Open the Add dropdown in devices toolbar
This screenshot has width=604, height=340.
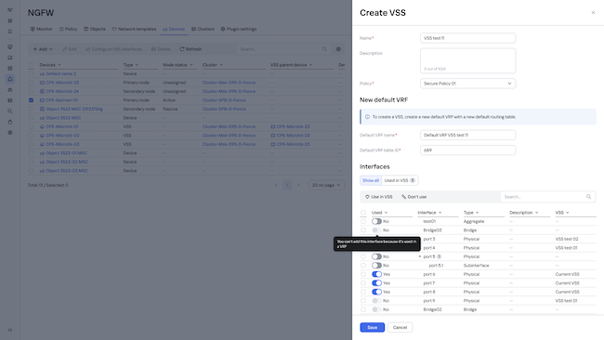pos(43,49)
